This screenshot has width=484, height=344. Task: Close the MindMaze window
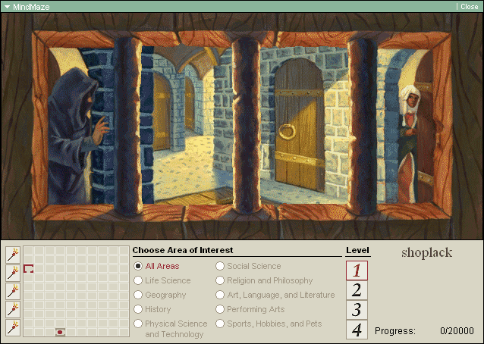(469, 7)
